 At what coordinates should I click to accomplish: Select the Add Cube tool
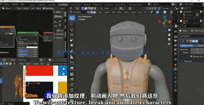click(72, 63)
